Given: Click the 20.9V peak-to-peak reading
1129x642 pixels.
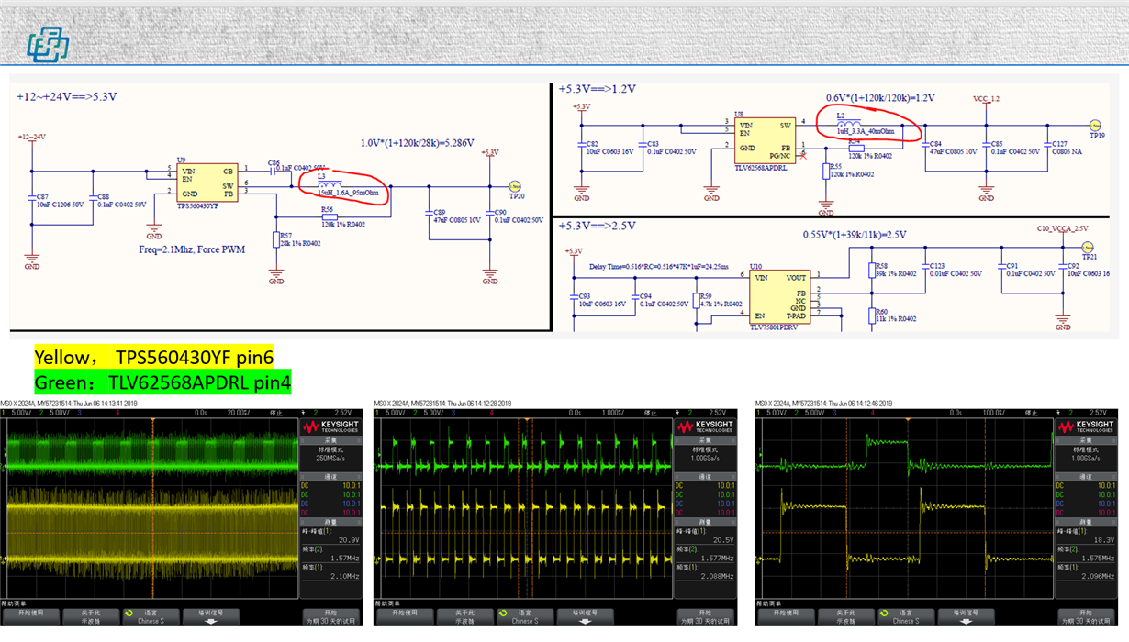Looking at the screenshot, I should [x=348, y=540].
